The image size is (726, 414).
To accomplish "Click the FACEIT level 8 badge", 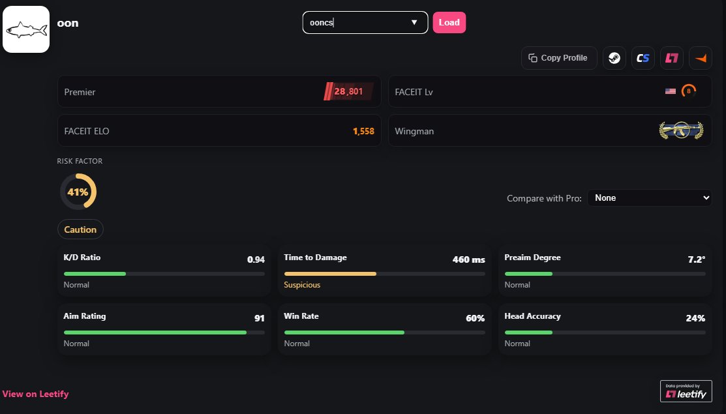I will (689, 91).
